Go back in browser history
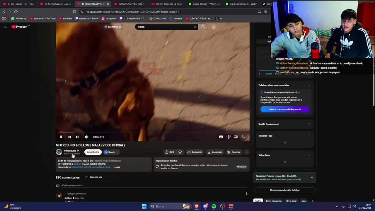This screenshot has width=375, height=211. (x=4, y=12)
